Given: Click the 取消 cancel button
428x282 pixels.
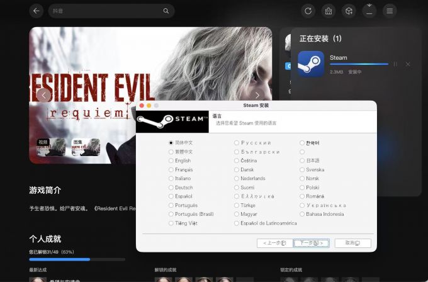Looking at the screenshot, I should coord(352,243).
